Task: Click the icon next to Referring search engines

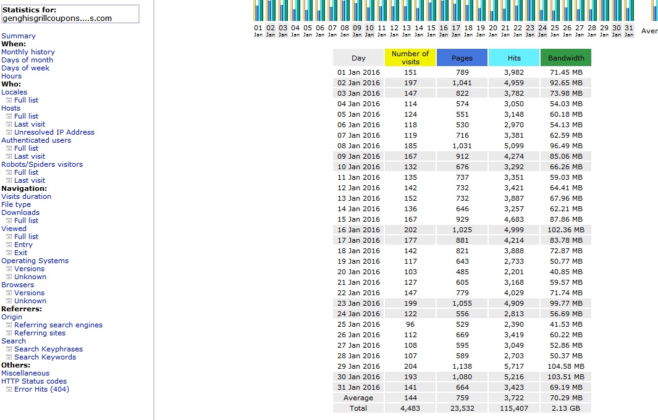Action: (9, 325)
